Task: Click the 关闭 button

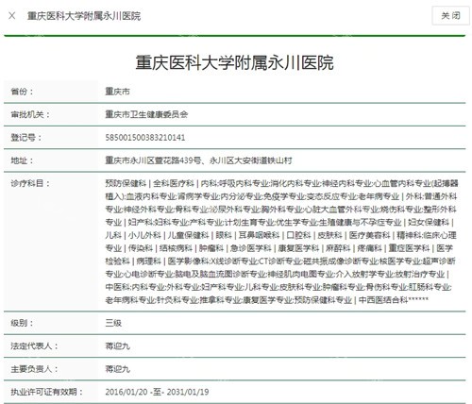Action: coord(450,15)
